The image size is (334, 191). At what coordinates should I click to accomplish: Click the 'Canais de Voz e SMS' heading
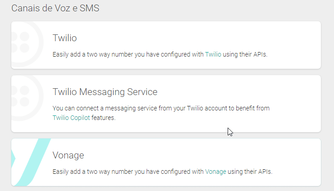(x=55, y=9)
